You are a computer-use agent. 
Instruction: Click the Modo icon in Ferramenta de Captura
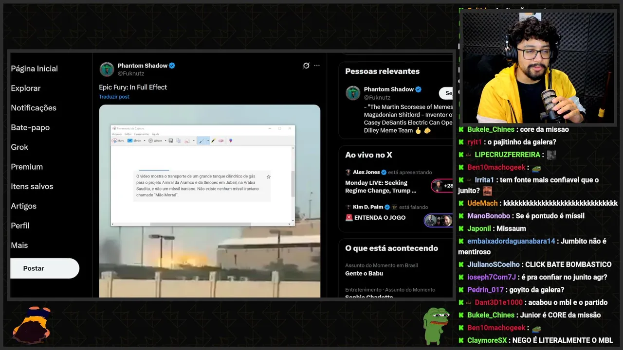(130, 140)
